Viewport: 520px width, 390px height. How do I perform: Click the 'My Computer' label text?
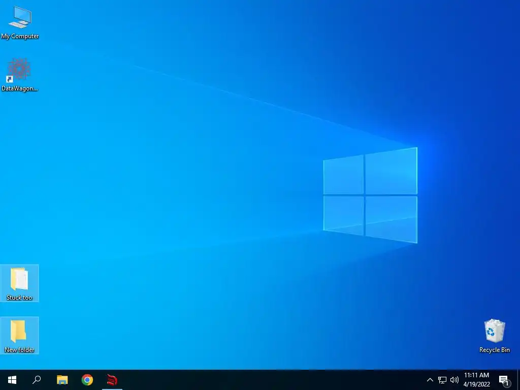[x=20, y=36]
